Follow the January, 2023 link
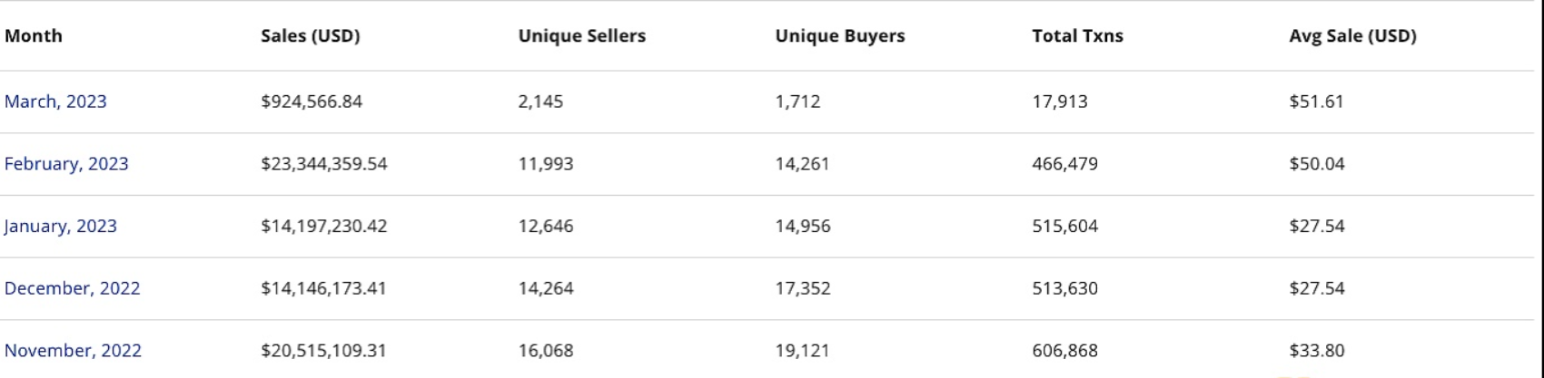The image size is (1544, 378). [x=60, y=227]
